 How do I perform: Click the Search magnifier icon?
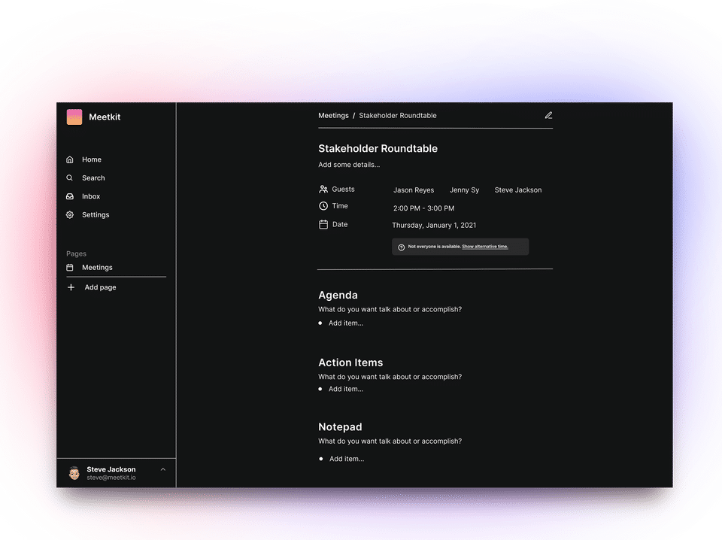tap(70, 177)
